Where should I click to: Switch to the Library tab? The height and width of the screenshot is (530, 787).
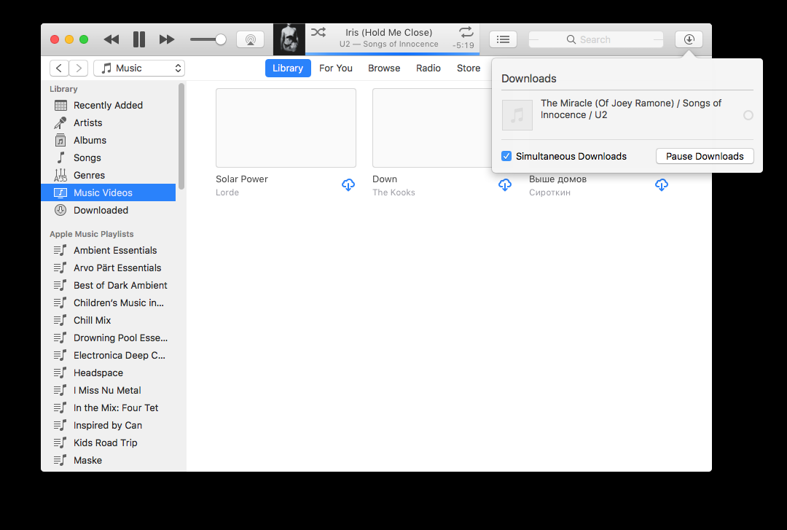[288, 69]
